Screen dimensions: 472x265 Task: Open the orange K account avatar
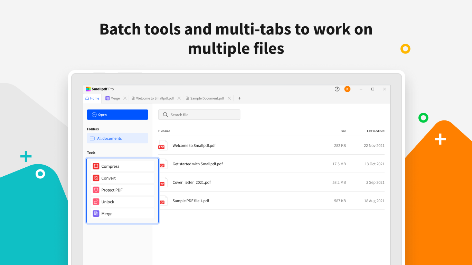347,89
